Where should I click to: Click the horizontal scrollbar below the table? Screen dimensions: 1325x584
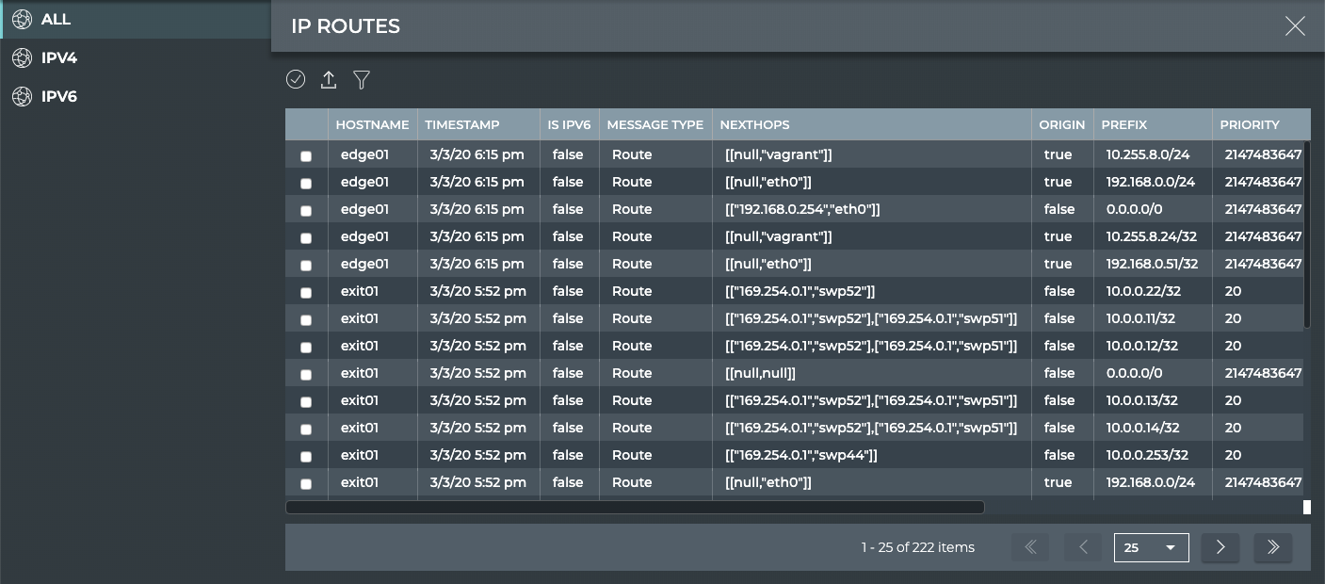(635, 507)
